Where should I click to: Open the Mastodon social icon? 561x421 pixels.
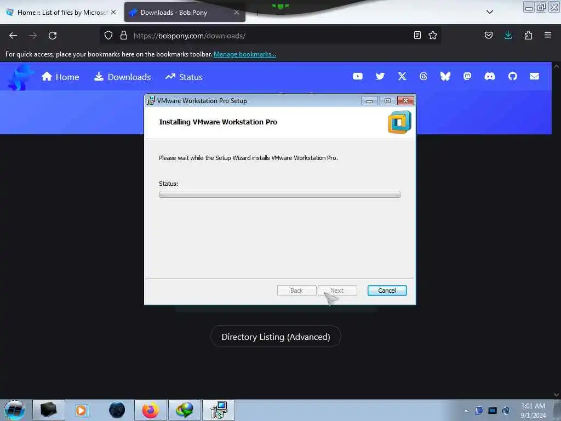[467, 76]
